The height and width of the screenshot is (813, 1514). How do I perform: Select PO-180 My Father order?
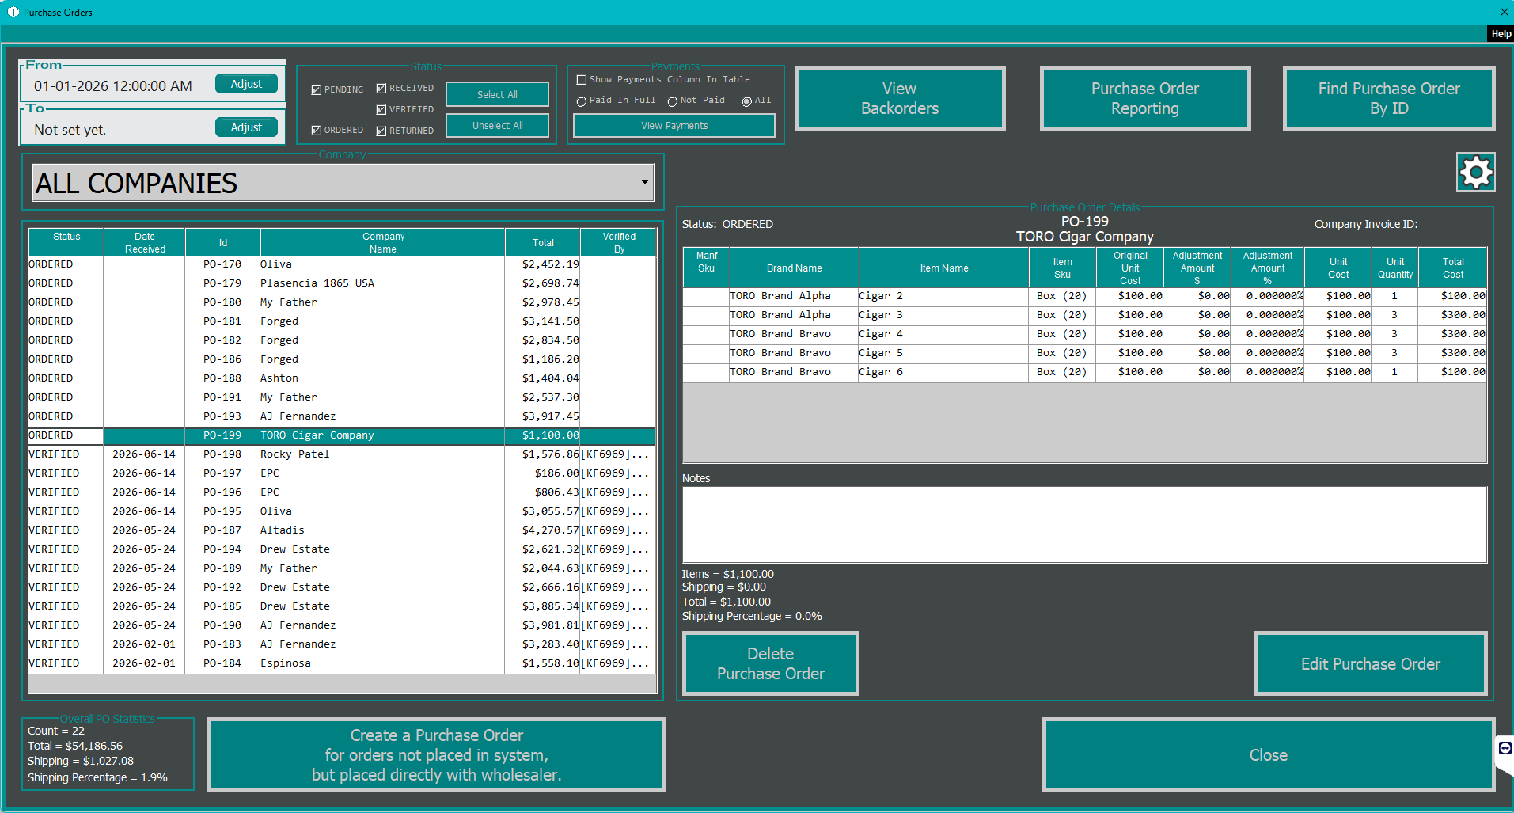pos(342,302)
